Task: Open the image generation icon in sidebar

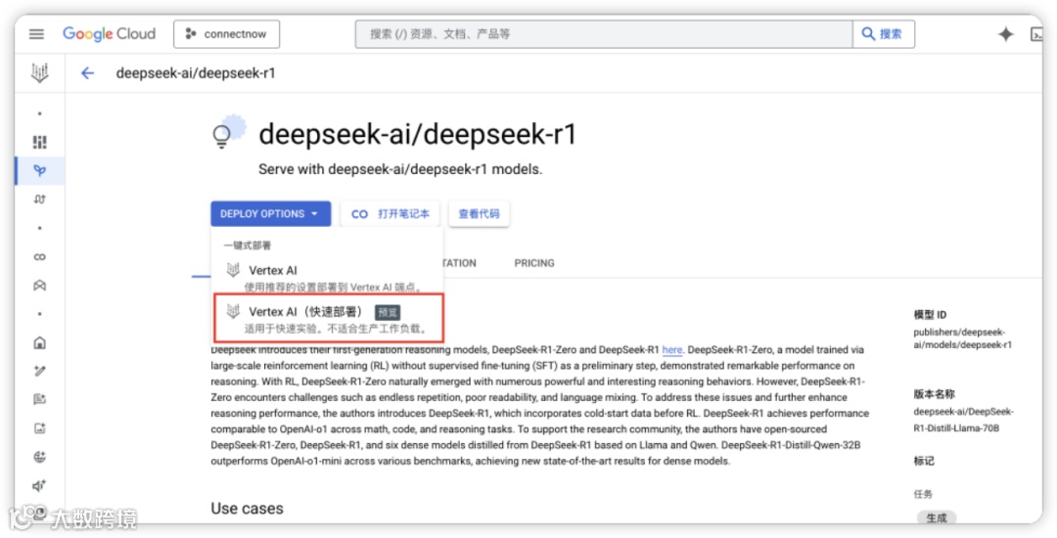Action: 40,428
